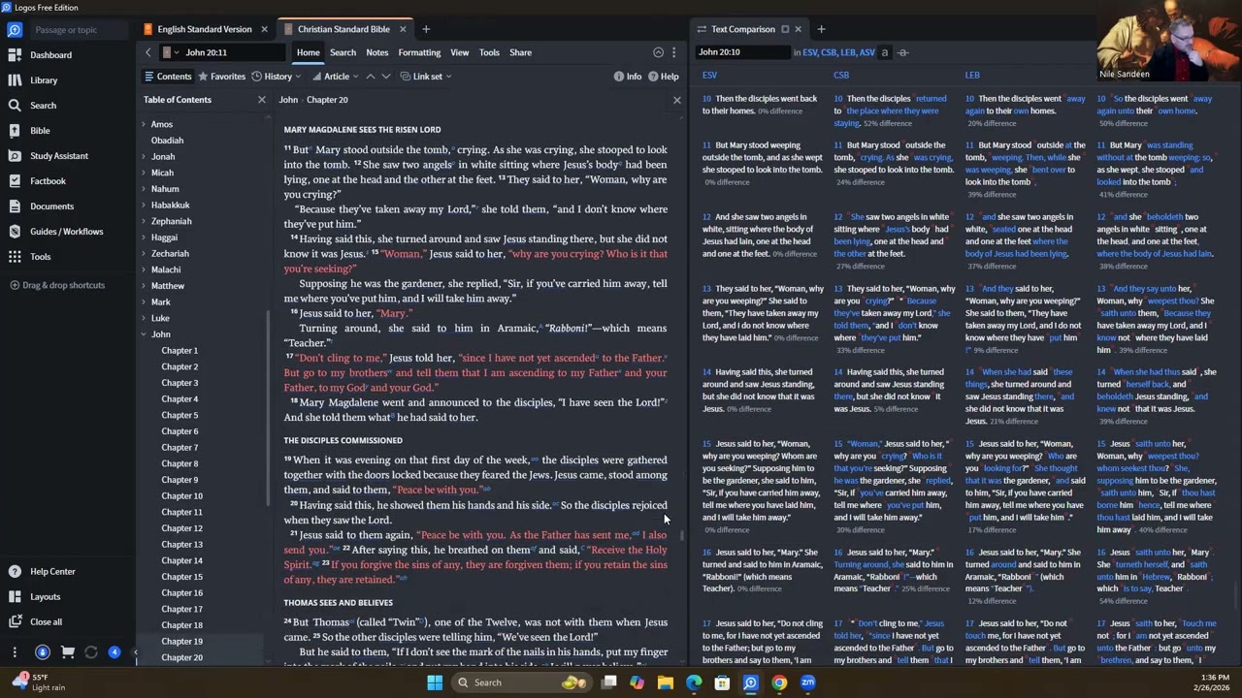Toggle the Contents pane
Screen dimensions: 1242x698
[168, 77]
